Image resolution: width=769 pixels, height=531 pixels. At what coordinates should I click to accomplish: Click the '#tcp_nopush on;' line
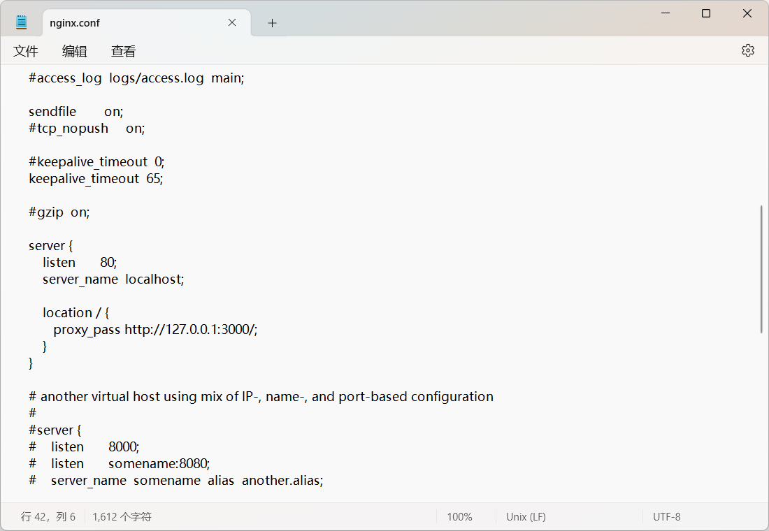(87, 129)
